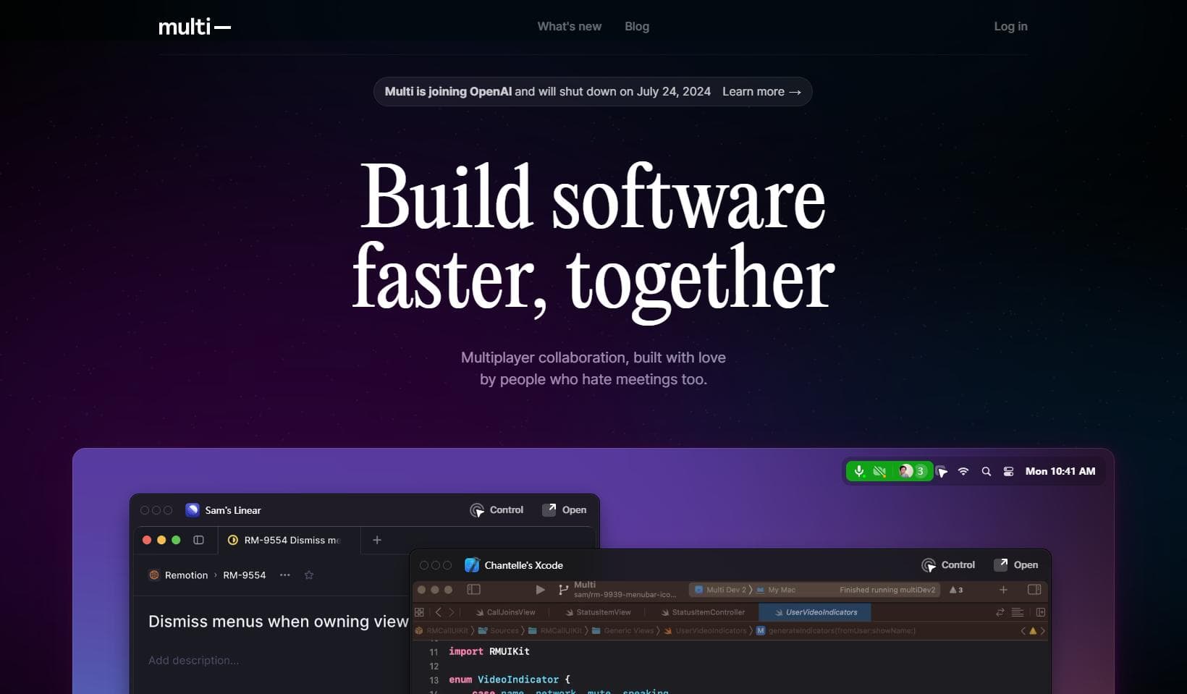1187x694 pixels.
Task: Click the enum VideoIndicator code line
Action: [x=510, y=680]
